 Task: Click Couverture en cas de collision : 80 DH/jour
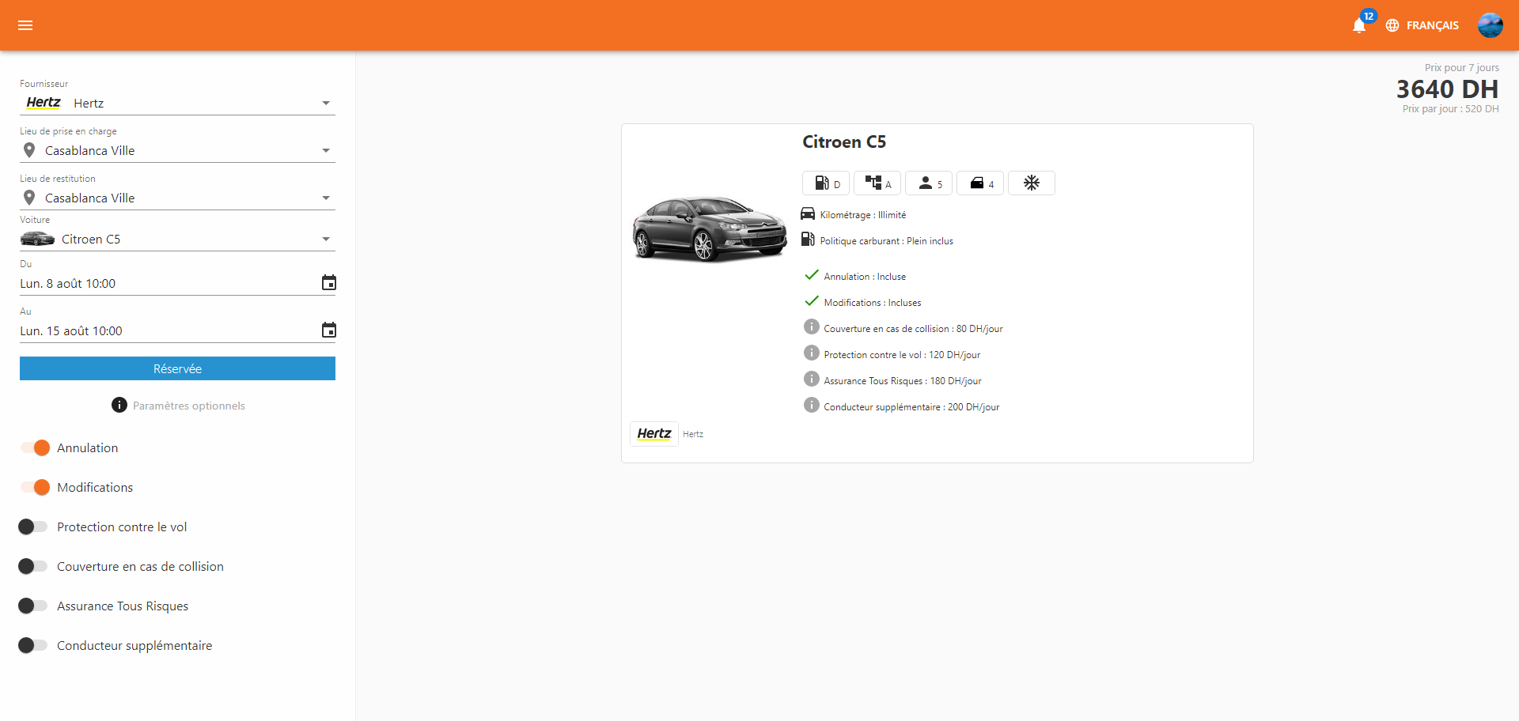point(913,329)
